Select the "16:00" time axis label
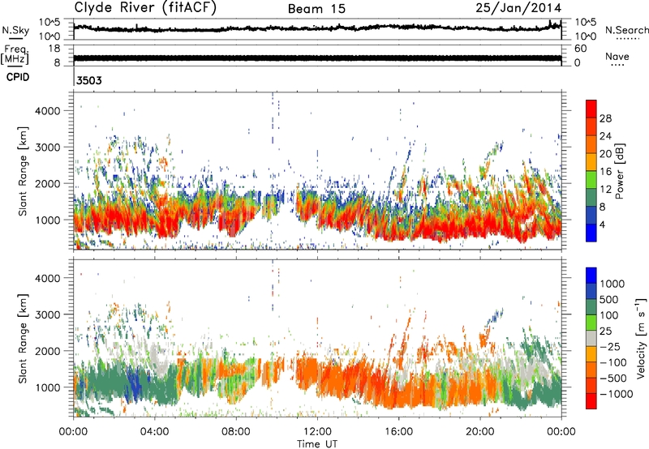Viewport: 649px width, 449px height. pos(398,432)
